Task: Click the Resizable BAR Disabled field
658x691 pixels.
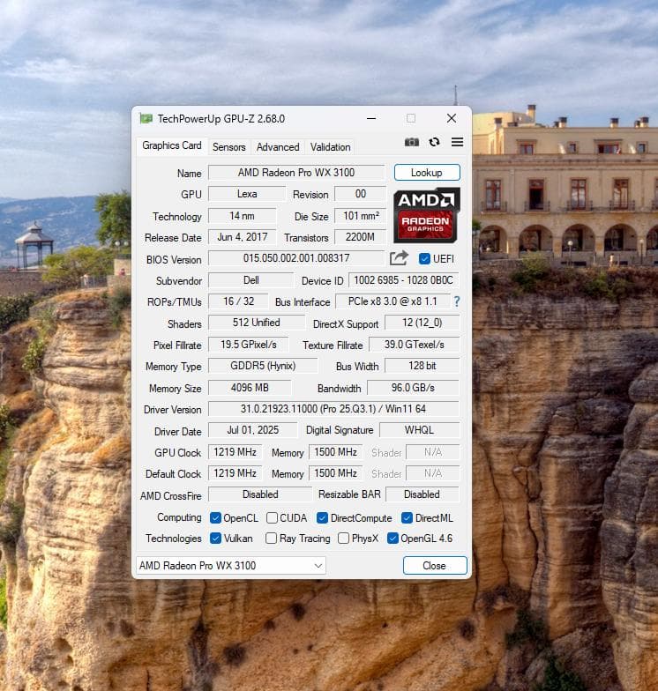Action: click(x=422, y=494)
